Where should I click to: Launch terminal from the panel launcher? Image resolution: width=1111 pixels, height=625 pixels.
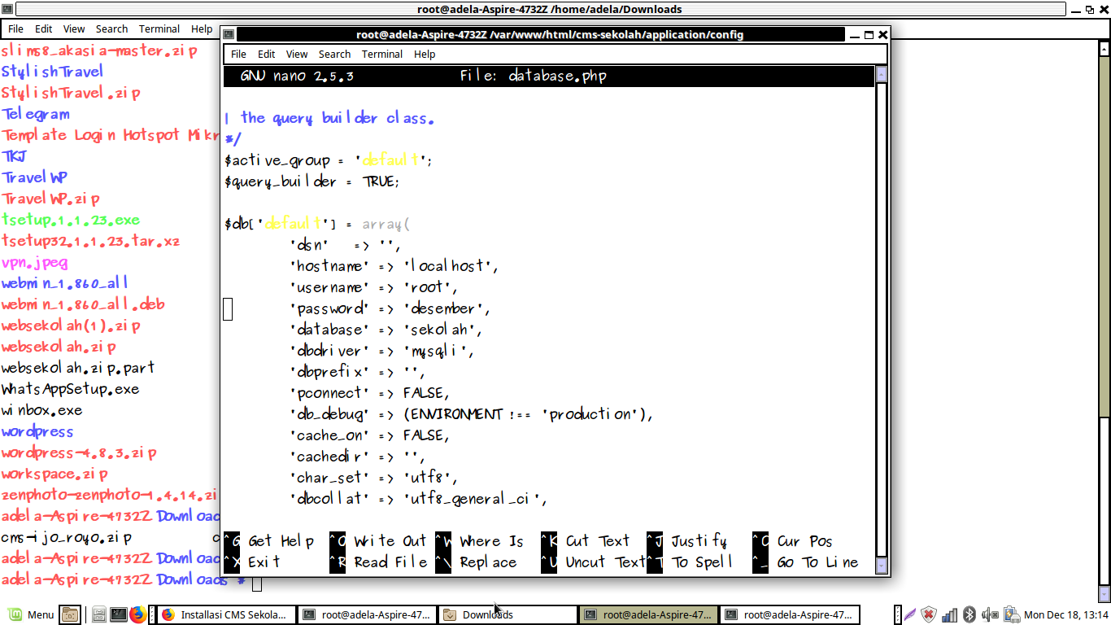pyautogui.click(x=118, y=614)
